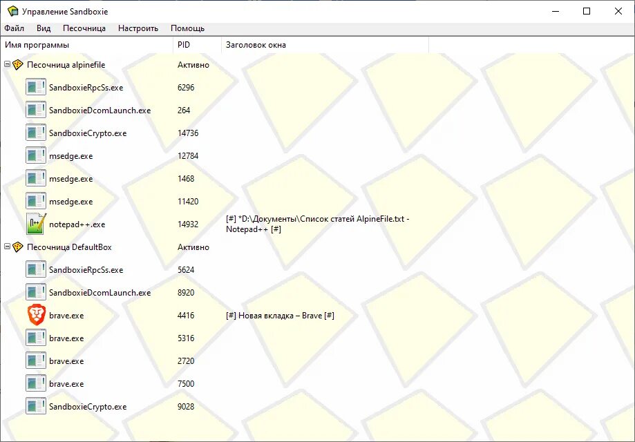Minimize the Управление Sandboxie window
This screenshot has width=635, height=442.
pyautogui.click(x=556, y=11)
